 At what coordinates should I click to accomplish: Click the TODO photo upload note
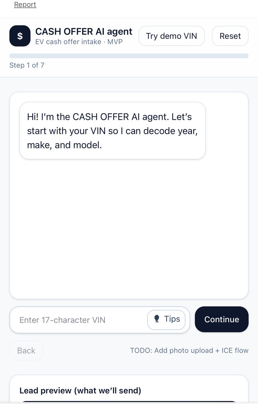tap(189, 351)
